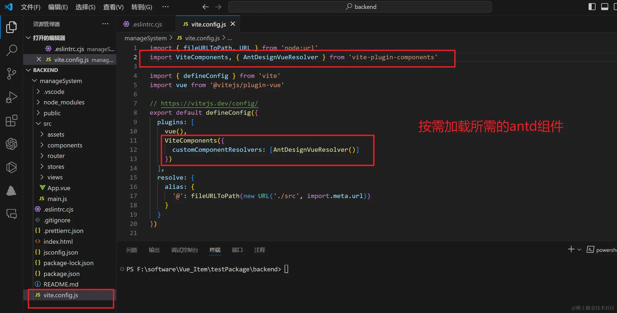Screen dimensions: 617x313
Task: Expand the .vscode folder
Action: click(70, 92)
